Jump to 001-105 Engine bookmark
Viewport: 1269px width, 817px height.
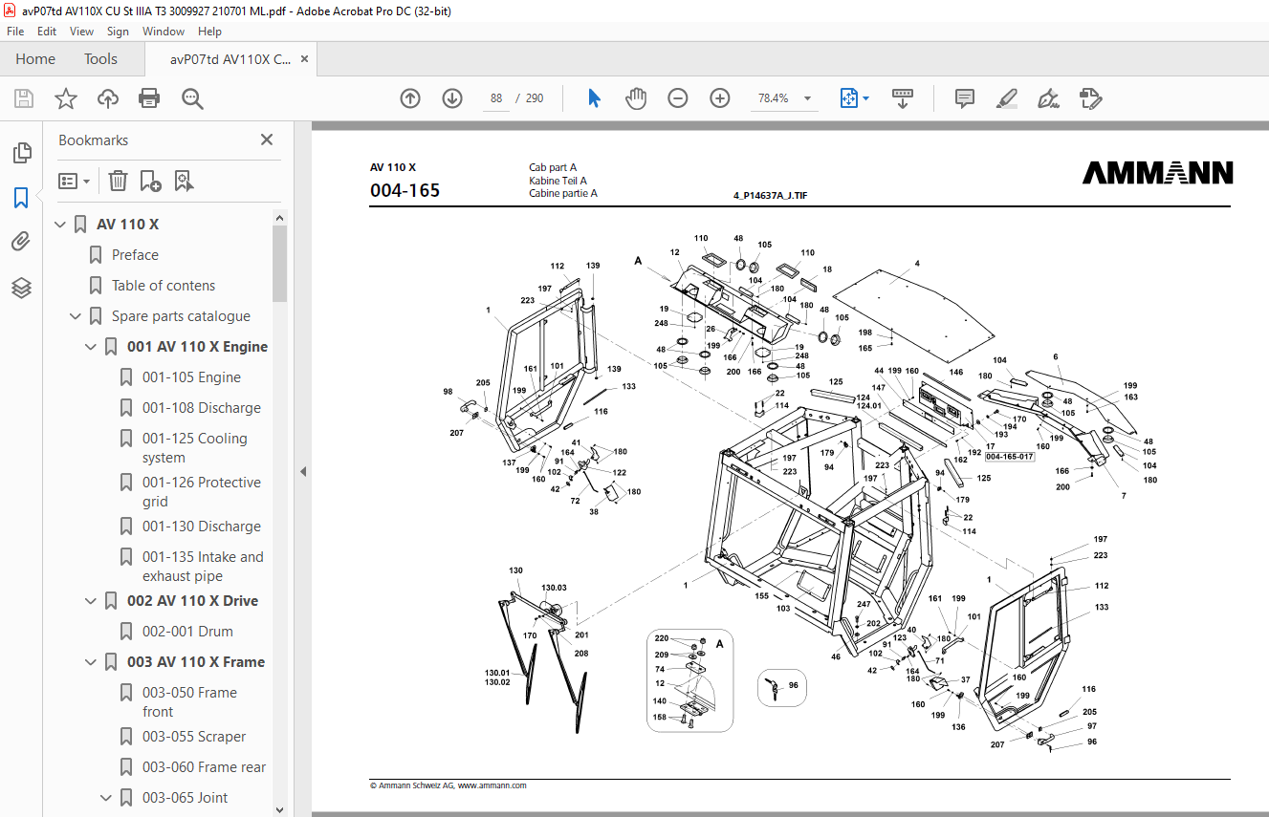tap(191, 377)
